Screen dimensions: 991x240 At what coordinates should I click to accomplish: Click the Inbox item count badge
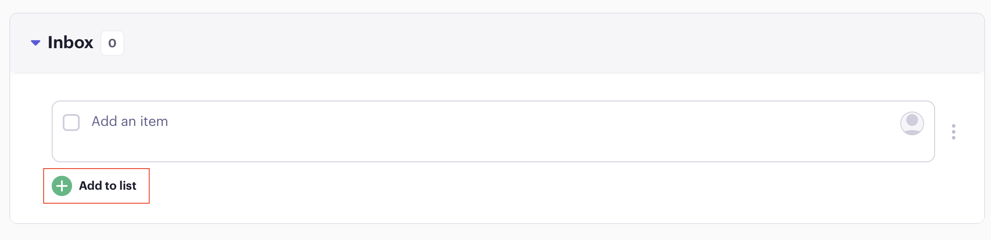tap(112, 43)
